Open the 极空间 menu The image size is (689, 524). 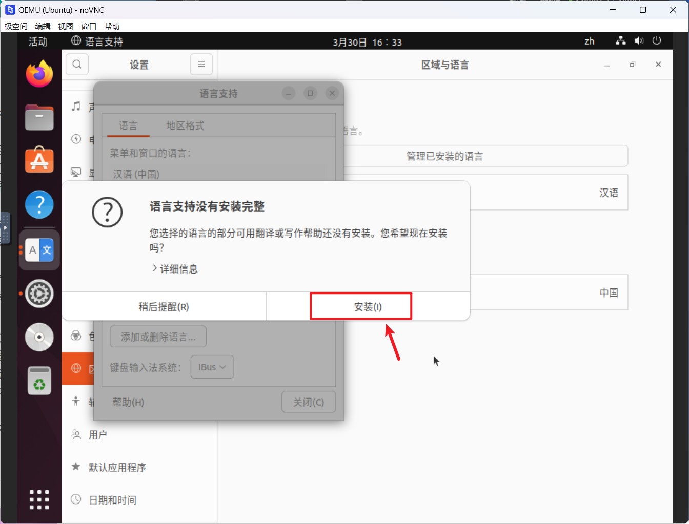pyautogui.click(x=16, y=26)
